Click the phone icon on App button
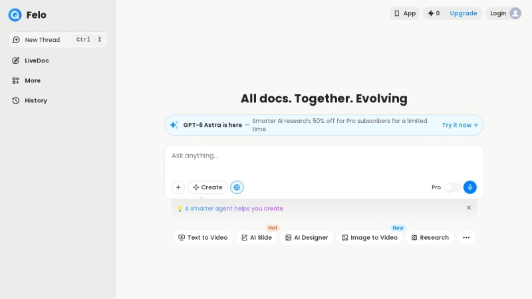 click(x=396, y=13)
